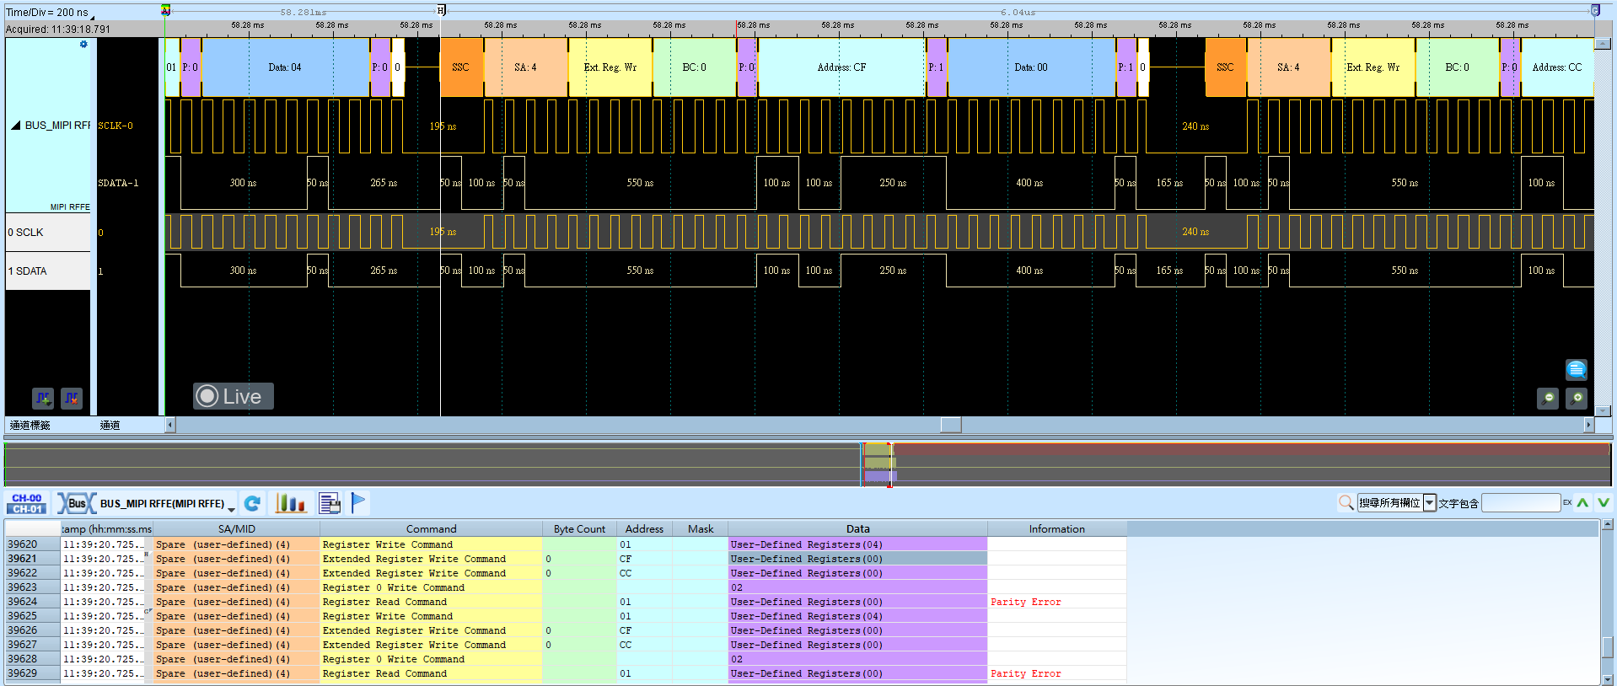Select table row 39624
The height and width of the screenshot is (686, 1617).
pos(566,602)
